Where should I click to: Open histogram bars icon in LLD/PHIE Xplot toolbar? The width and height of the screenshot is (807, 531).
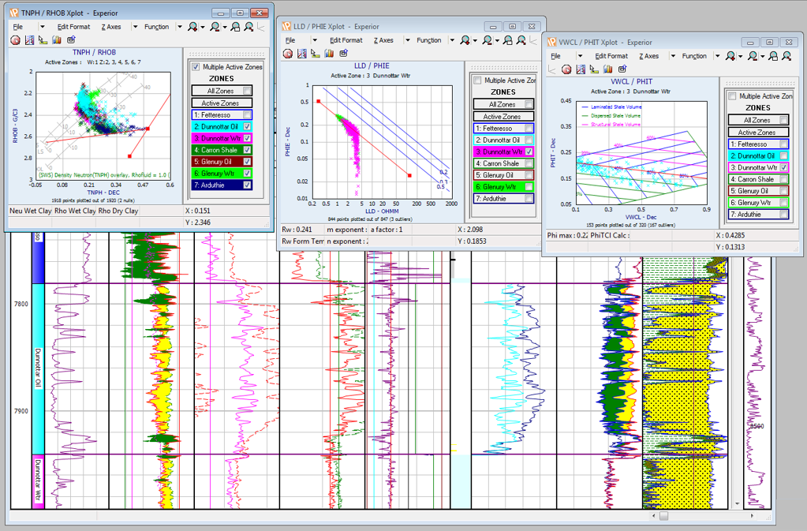(330, 54)
